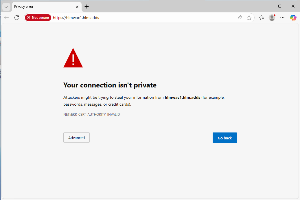Add this page to favorites (star icon)
This screenshot has height=200, width=300.
click(249, 18)
